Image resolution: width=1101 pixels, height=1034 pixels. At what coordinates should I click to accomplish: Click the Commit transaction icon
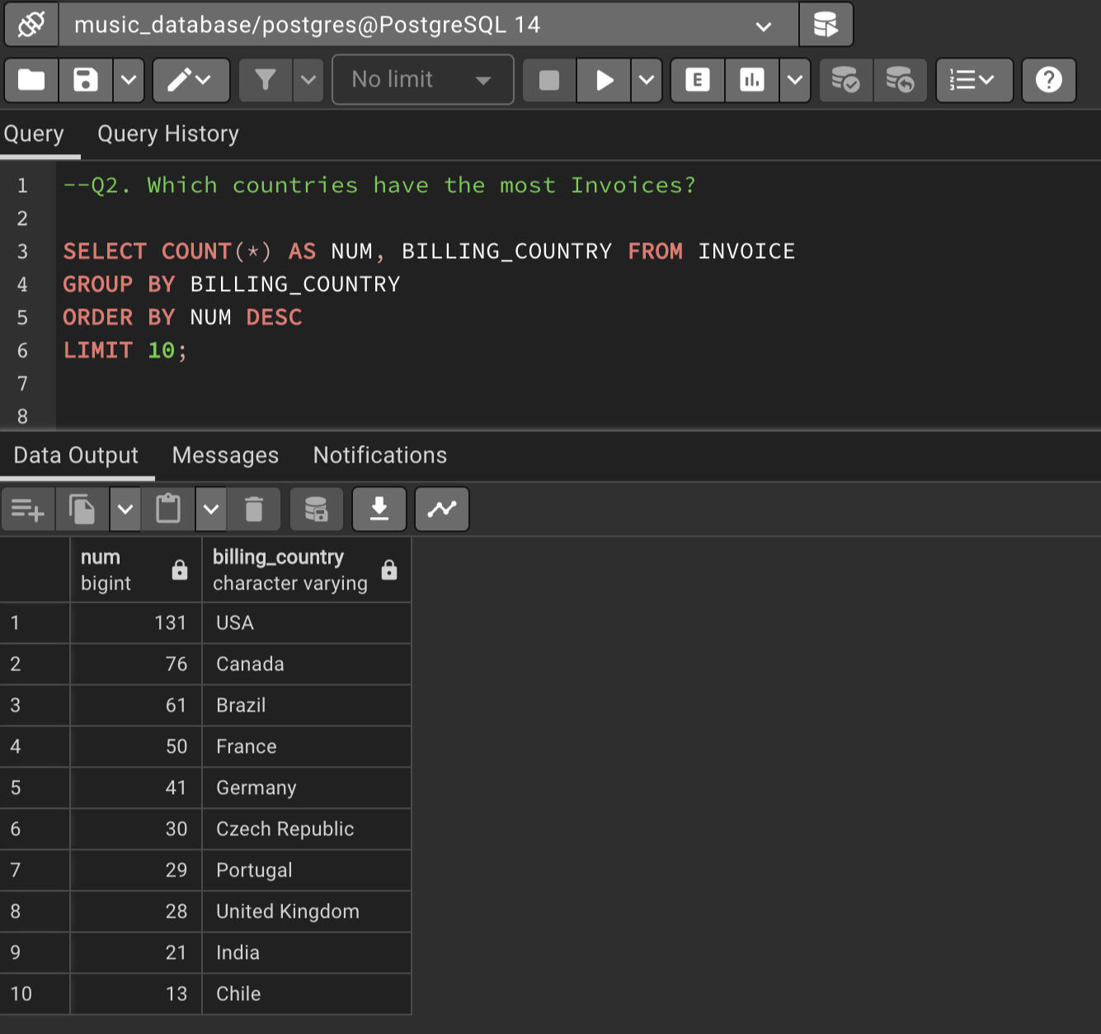click(x=845, y=80)
